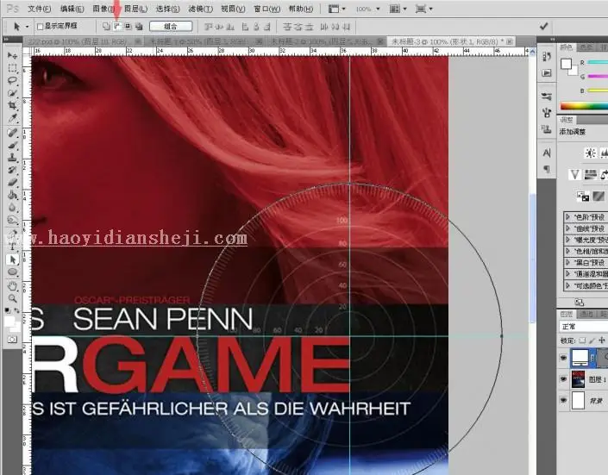Add a Vibrance adjustment

574,174
